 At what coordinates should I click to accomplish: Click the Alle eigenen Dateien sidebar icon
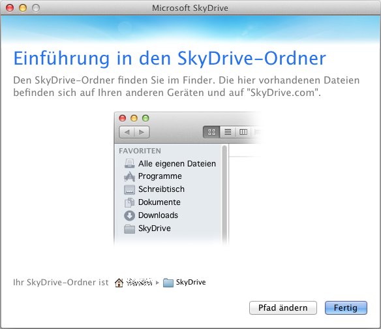coord(130,163)
